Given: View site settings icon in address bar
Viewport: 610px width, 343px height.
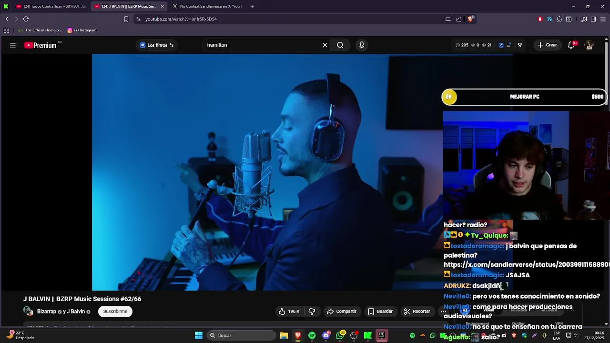Looking at the screenshot, I should (138, 19).
